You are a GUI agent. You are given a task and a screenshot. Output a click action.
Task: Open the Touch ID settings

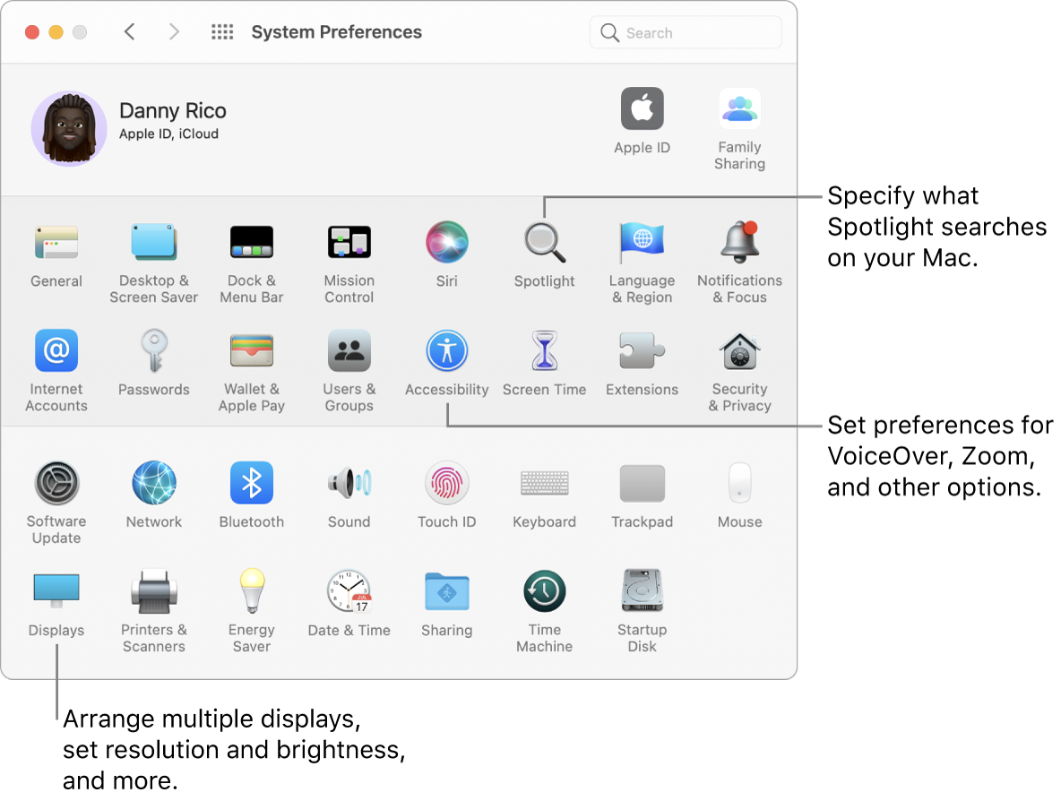[446, 483]
